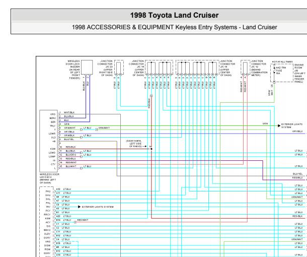Click the LSWD terminal name
This screenshot has width=307, height=257.
tap(52, 153)
